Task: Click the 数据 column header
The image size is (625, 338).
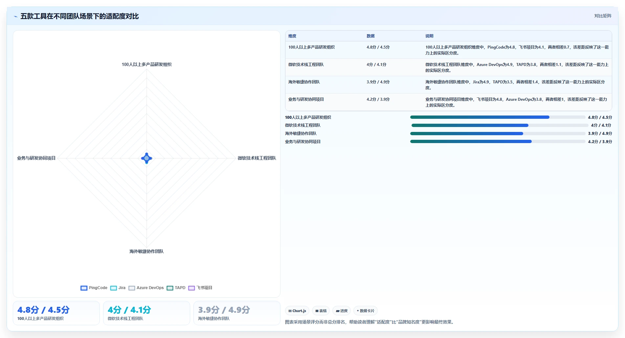Action: click(x=370, y=36)
